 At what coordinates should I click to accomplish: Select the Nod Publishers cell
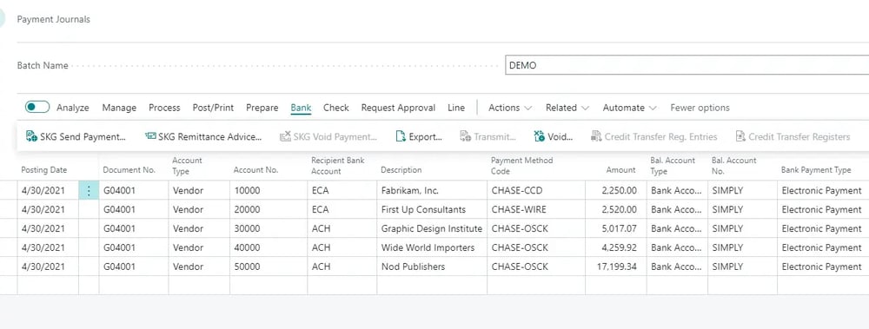click(x=432, y=266)
